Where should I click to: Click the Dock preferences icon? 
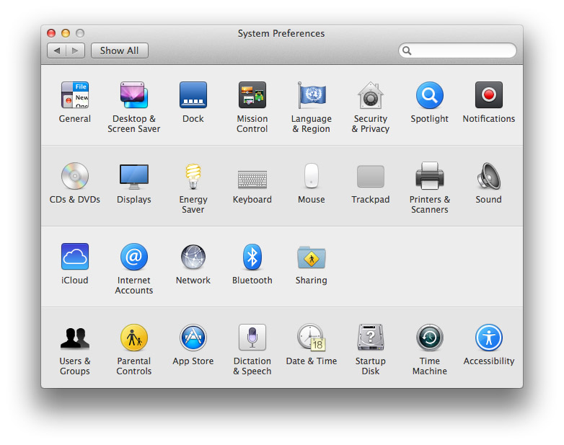tap(193, 95)
